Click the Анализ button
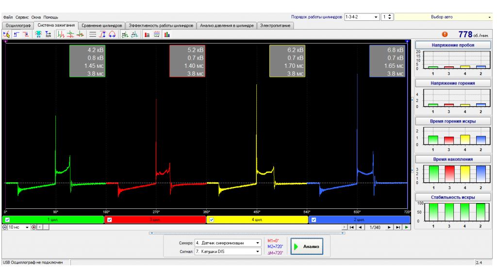This screenshot has width=497, height=267. [x=307, y=247]
